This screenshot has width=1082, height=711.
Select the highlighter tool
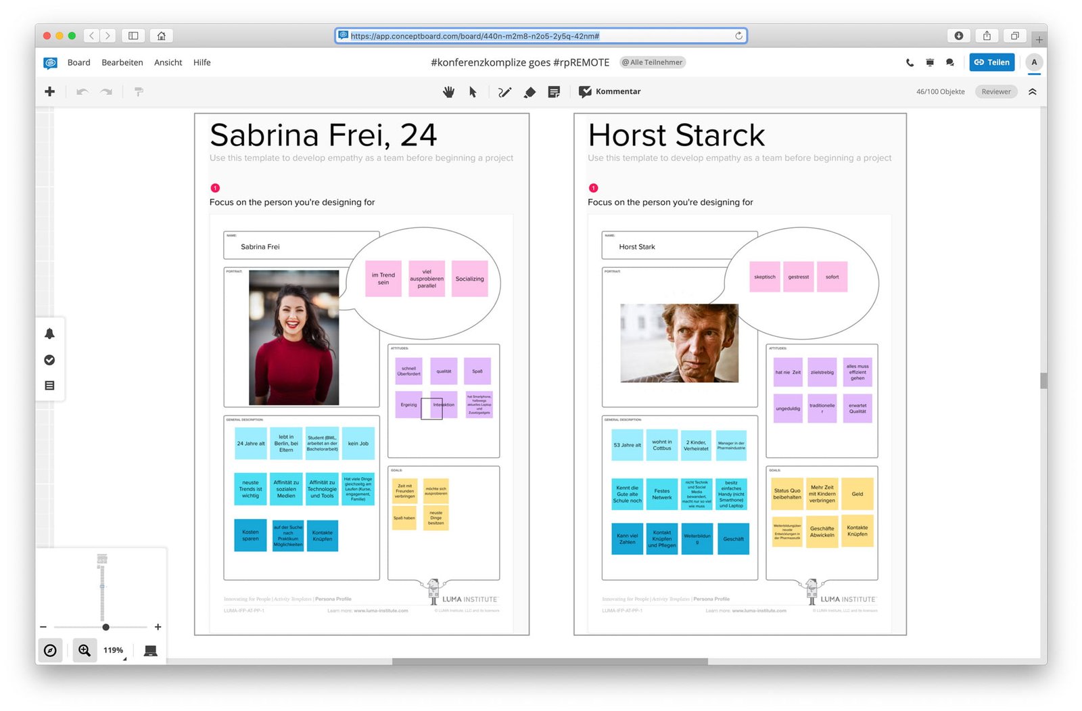[x=530, y=91]
